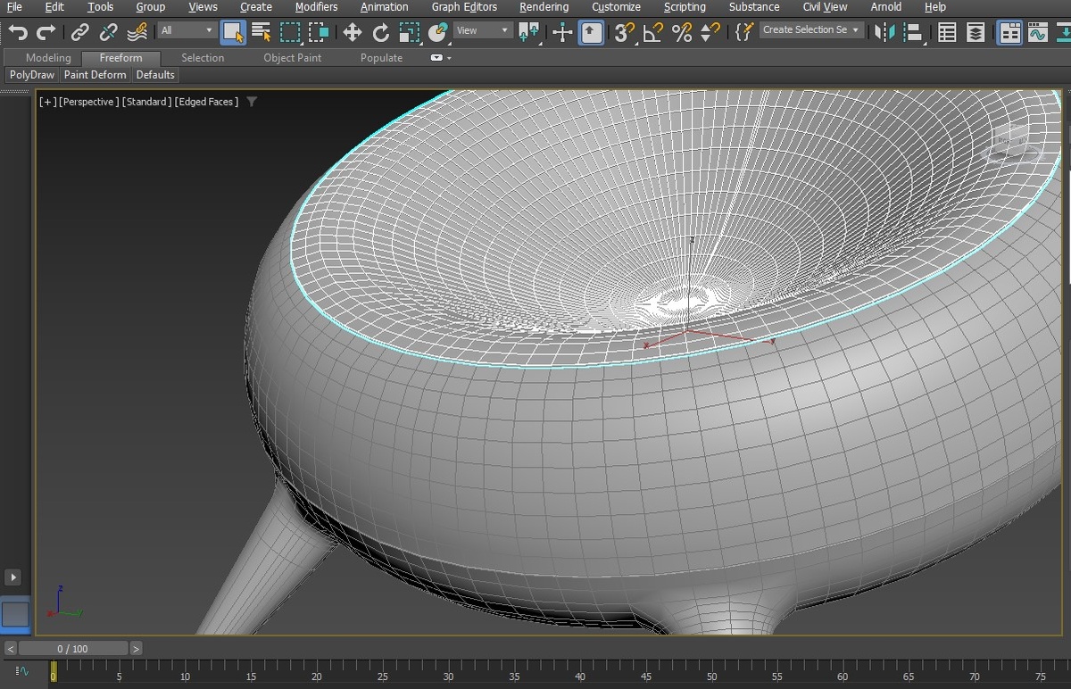This screenshot has width=1071, height=689.
Task: Switch to the Object Paint ribbon tab
Action: (292, 58)
